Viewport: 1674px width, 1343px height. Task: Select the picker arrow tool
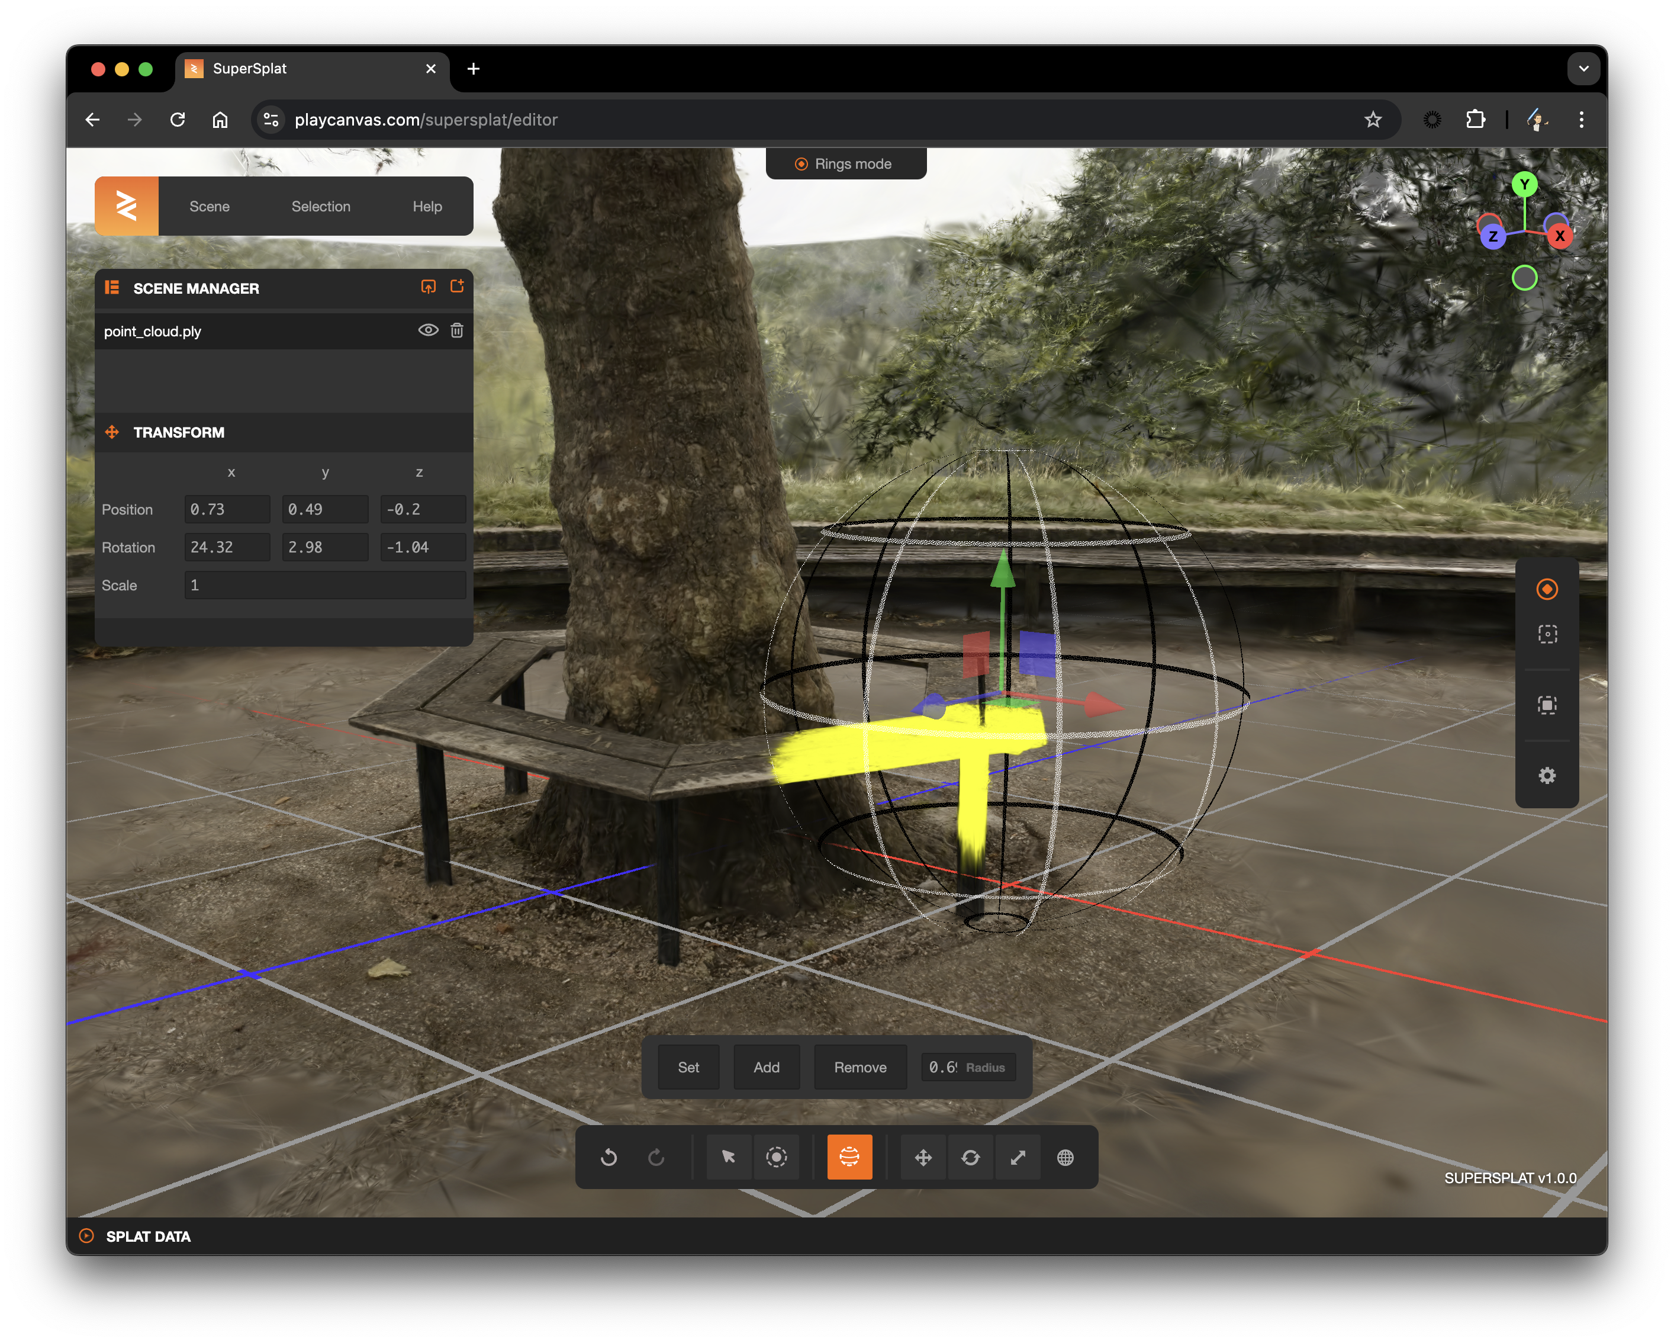728,1157
